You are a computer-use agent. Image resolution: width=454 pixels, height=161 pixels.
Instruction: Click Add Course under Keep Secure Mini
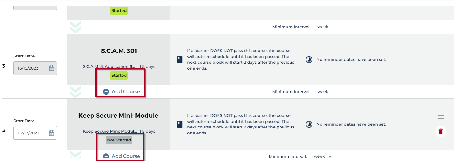tap(125, 156)
